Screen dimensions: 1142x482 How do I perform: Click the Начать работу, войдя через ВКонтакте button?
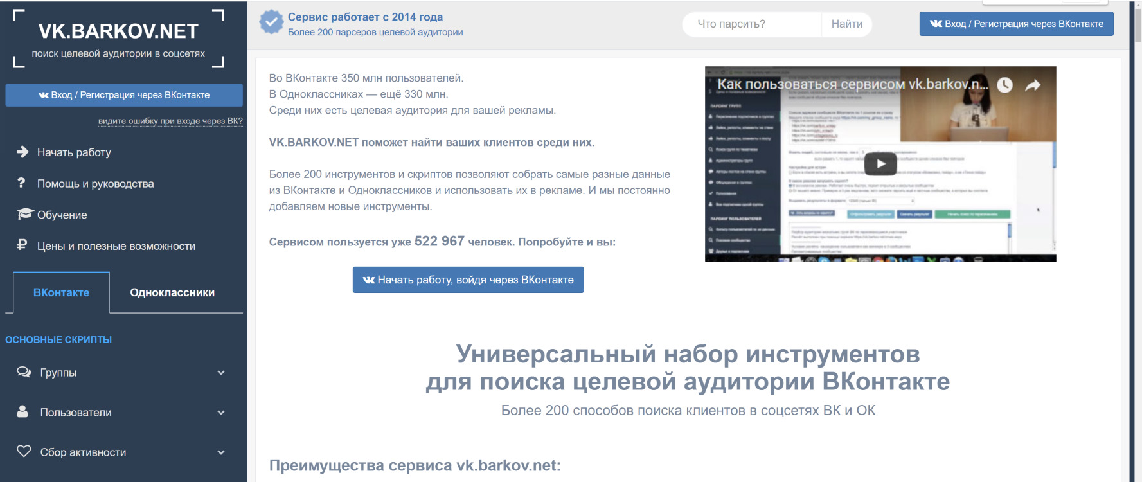pyautogui.click(x=468, y=280)
